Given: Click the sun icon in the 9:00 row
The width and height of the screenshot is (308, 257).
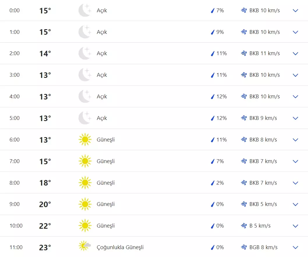Looking at the screenshot, I should pyautogui.click(x=85, y=204).
